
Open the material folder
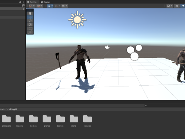(20, 121)
